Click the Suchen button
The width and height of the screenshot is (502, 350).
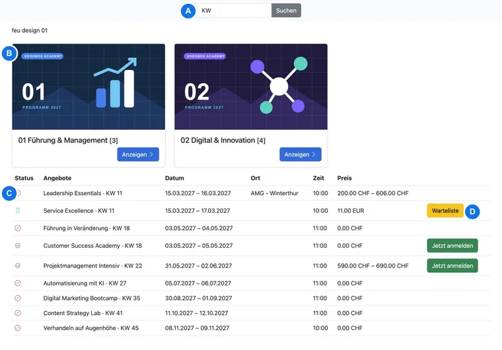tap(286, 11)
